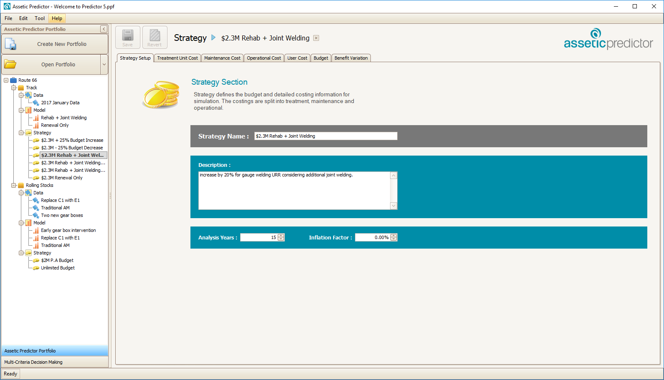The width and height of the screenshot is (664, 380).
Task: Click Traditional AM icon under Rolling Stocks Model
Action: tap(36, 245)
